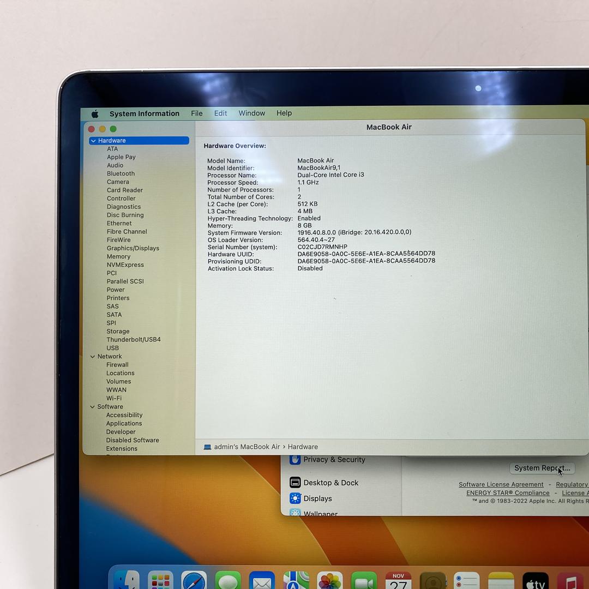
Task: Click Desktop & Dock icon in Settings
Action: click(x=295, y=482)
